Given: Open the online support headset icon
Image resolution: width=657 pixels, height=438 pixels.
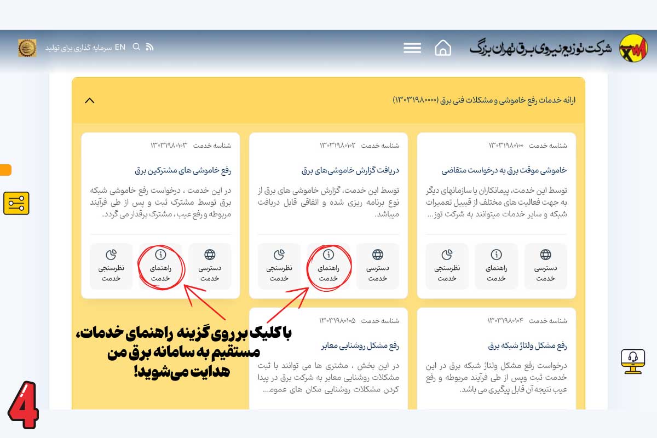Looking at the screenshot, I should pyautogui.click(x=633, y=361).
